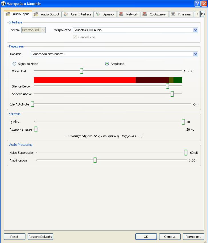This screenshot has width=208, height=243.
Task: Click the Ярлыки shortcuts tab icon
Action: pos(98,14)
